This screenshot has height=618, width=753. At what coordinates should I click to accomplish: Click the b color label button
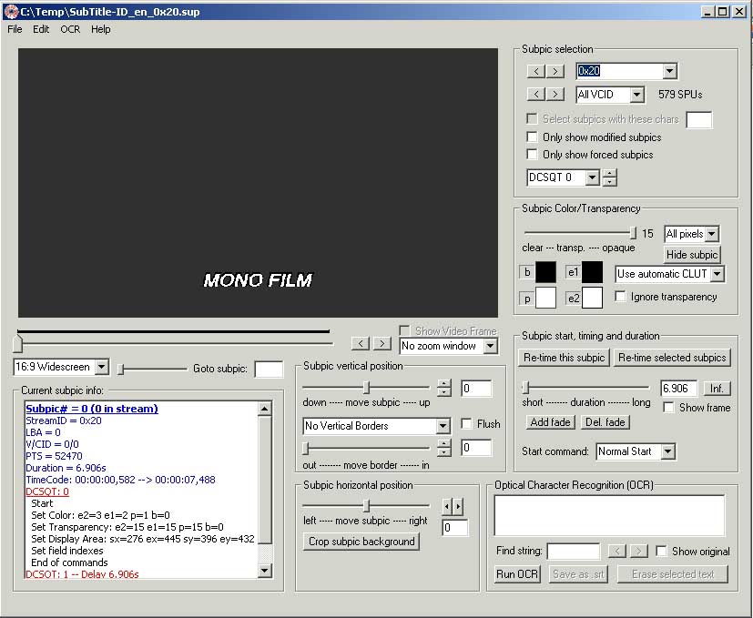tap(527, 272)
